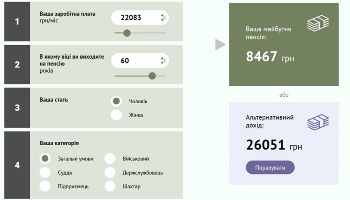Click the retirement age stepper arrows
The width and height of the screenshot is (350, 200).
coord(163,61)
